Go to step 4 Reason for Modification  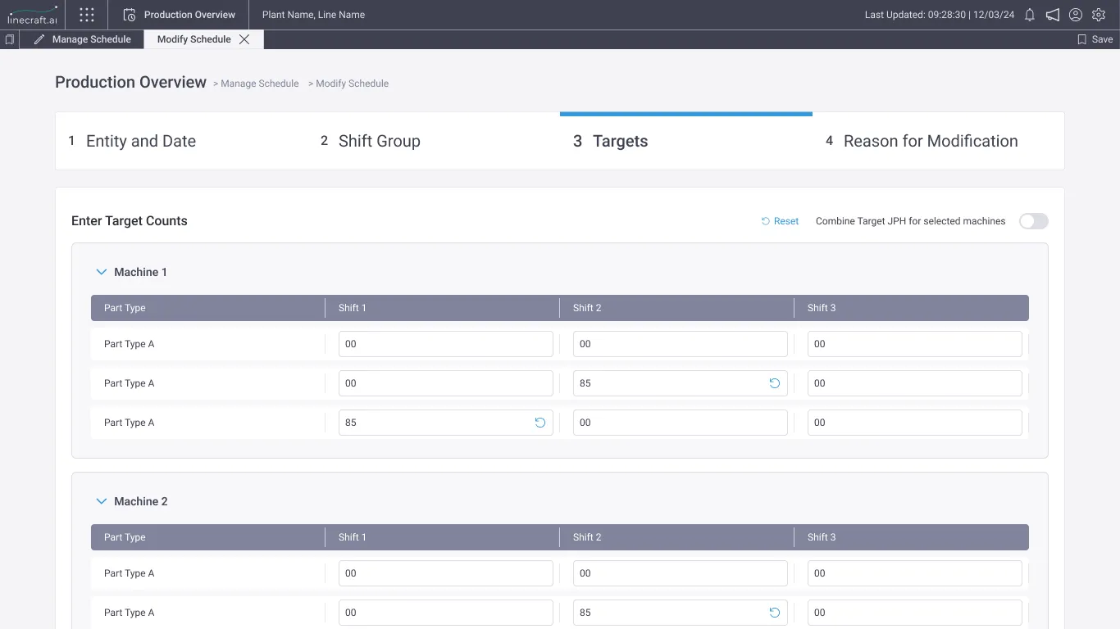(938, 141)
